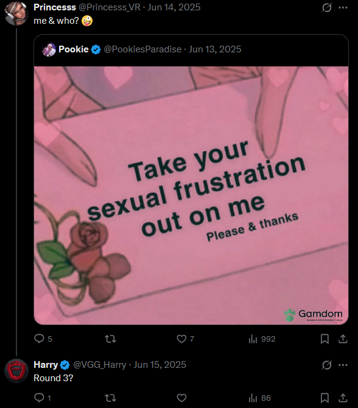
Task: Like Harry's "Round 3?" reply
Action: pos(181,398)
